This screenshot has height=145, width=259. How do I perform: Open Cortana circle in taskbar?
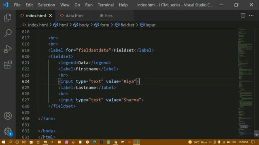[17, 142]
